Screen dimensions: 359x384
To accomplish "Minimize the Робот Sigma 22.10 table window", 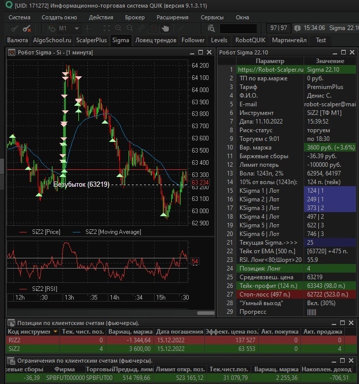I will click(x=335, y=52).
